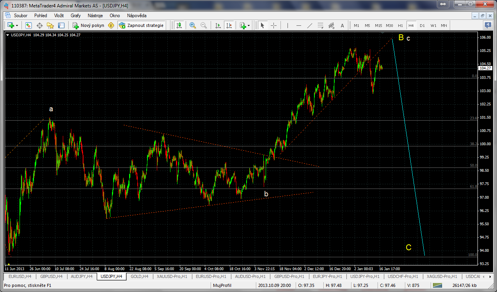This screenshot has height=292, width=497.
Task: Select the horizontal line drawing tool
Action: click(299, 25)
